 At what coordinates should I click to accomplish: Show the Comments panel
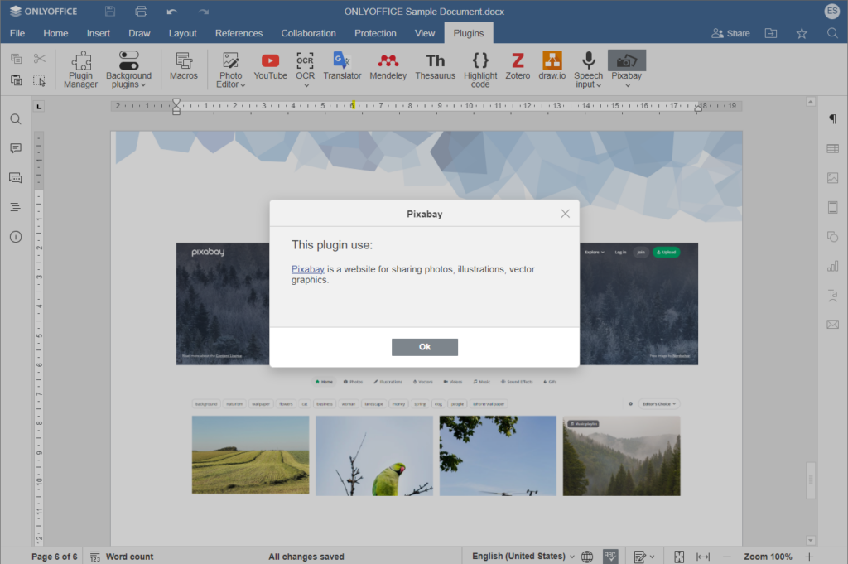point(15,147)
